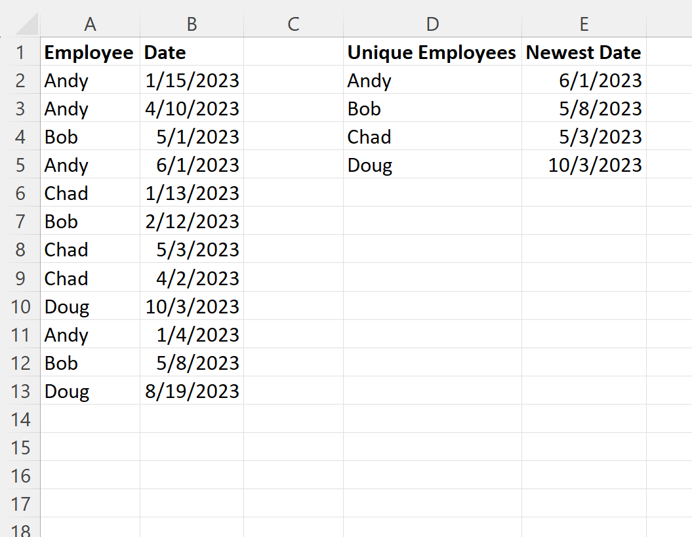This screenshot has width=692, height=537.
Task: Select row 14 header
Action: click(x=20, y=419)
